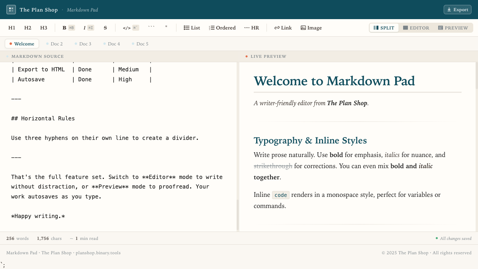Select the Welcome document tab
The width and height of the screenshot is (478, 269).
point(22,44)
